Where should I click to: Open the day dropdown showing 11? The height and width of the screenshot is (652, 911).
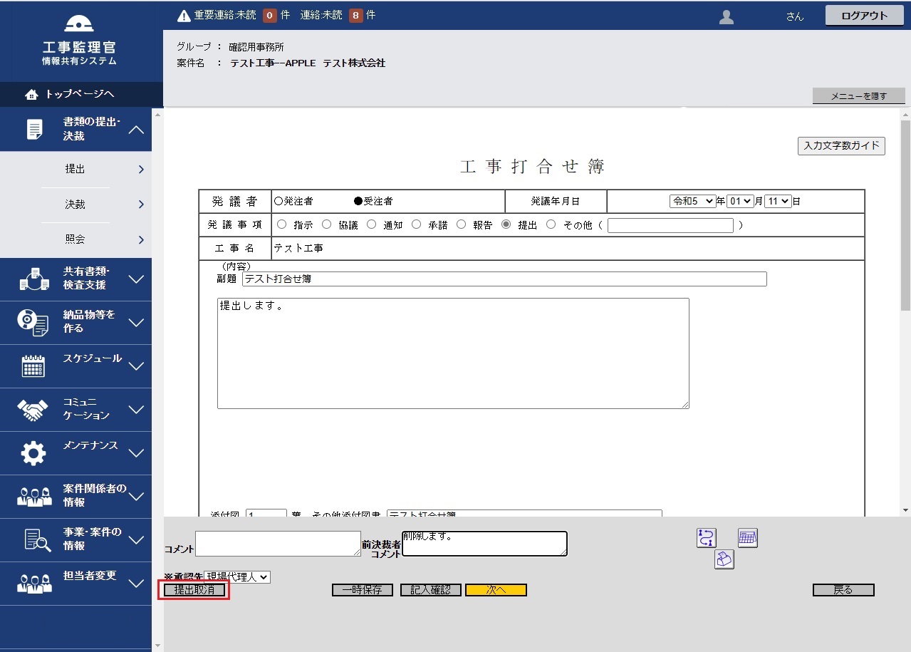(x=778, y=201)
